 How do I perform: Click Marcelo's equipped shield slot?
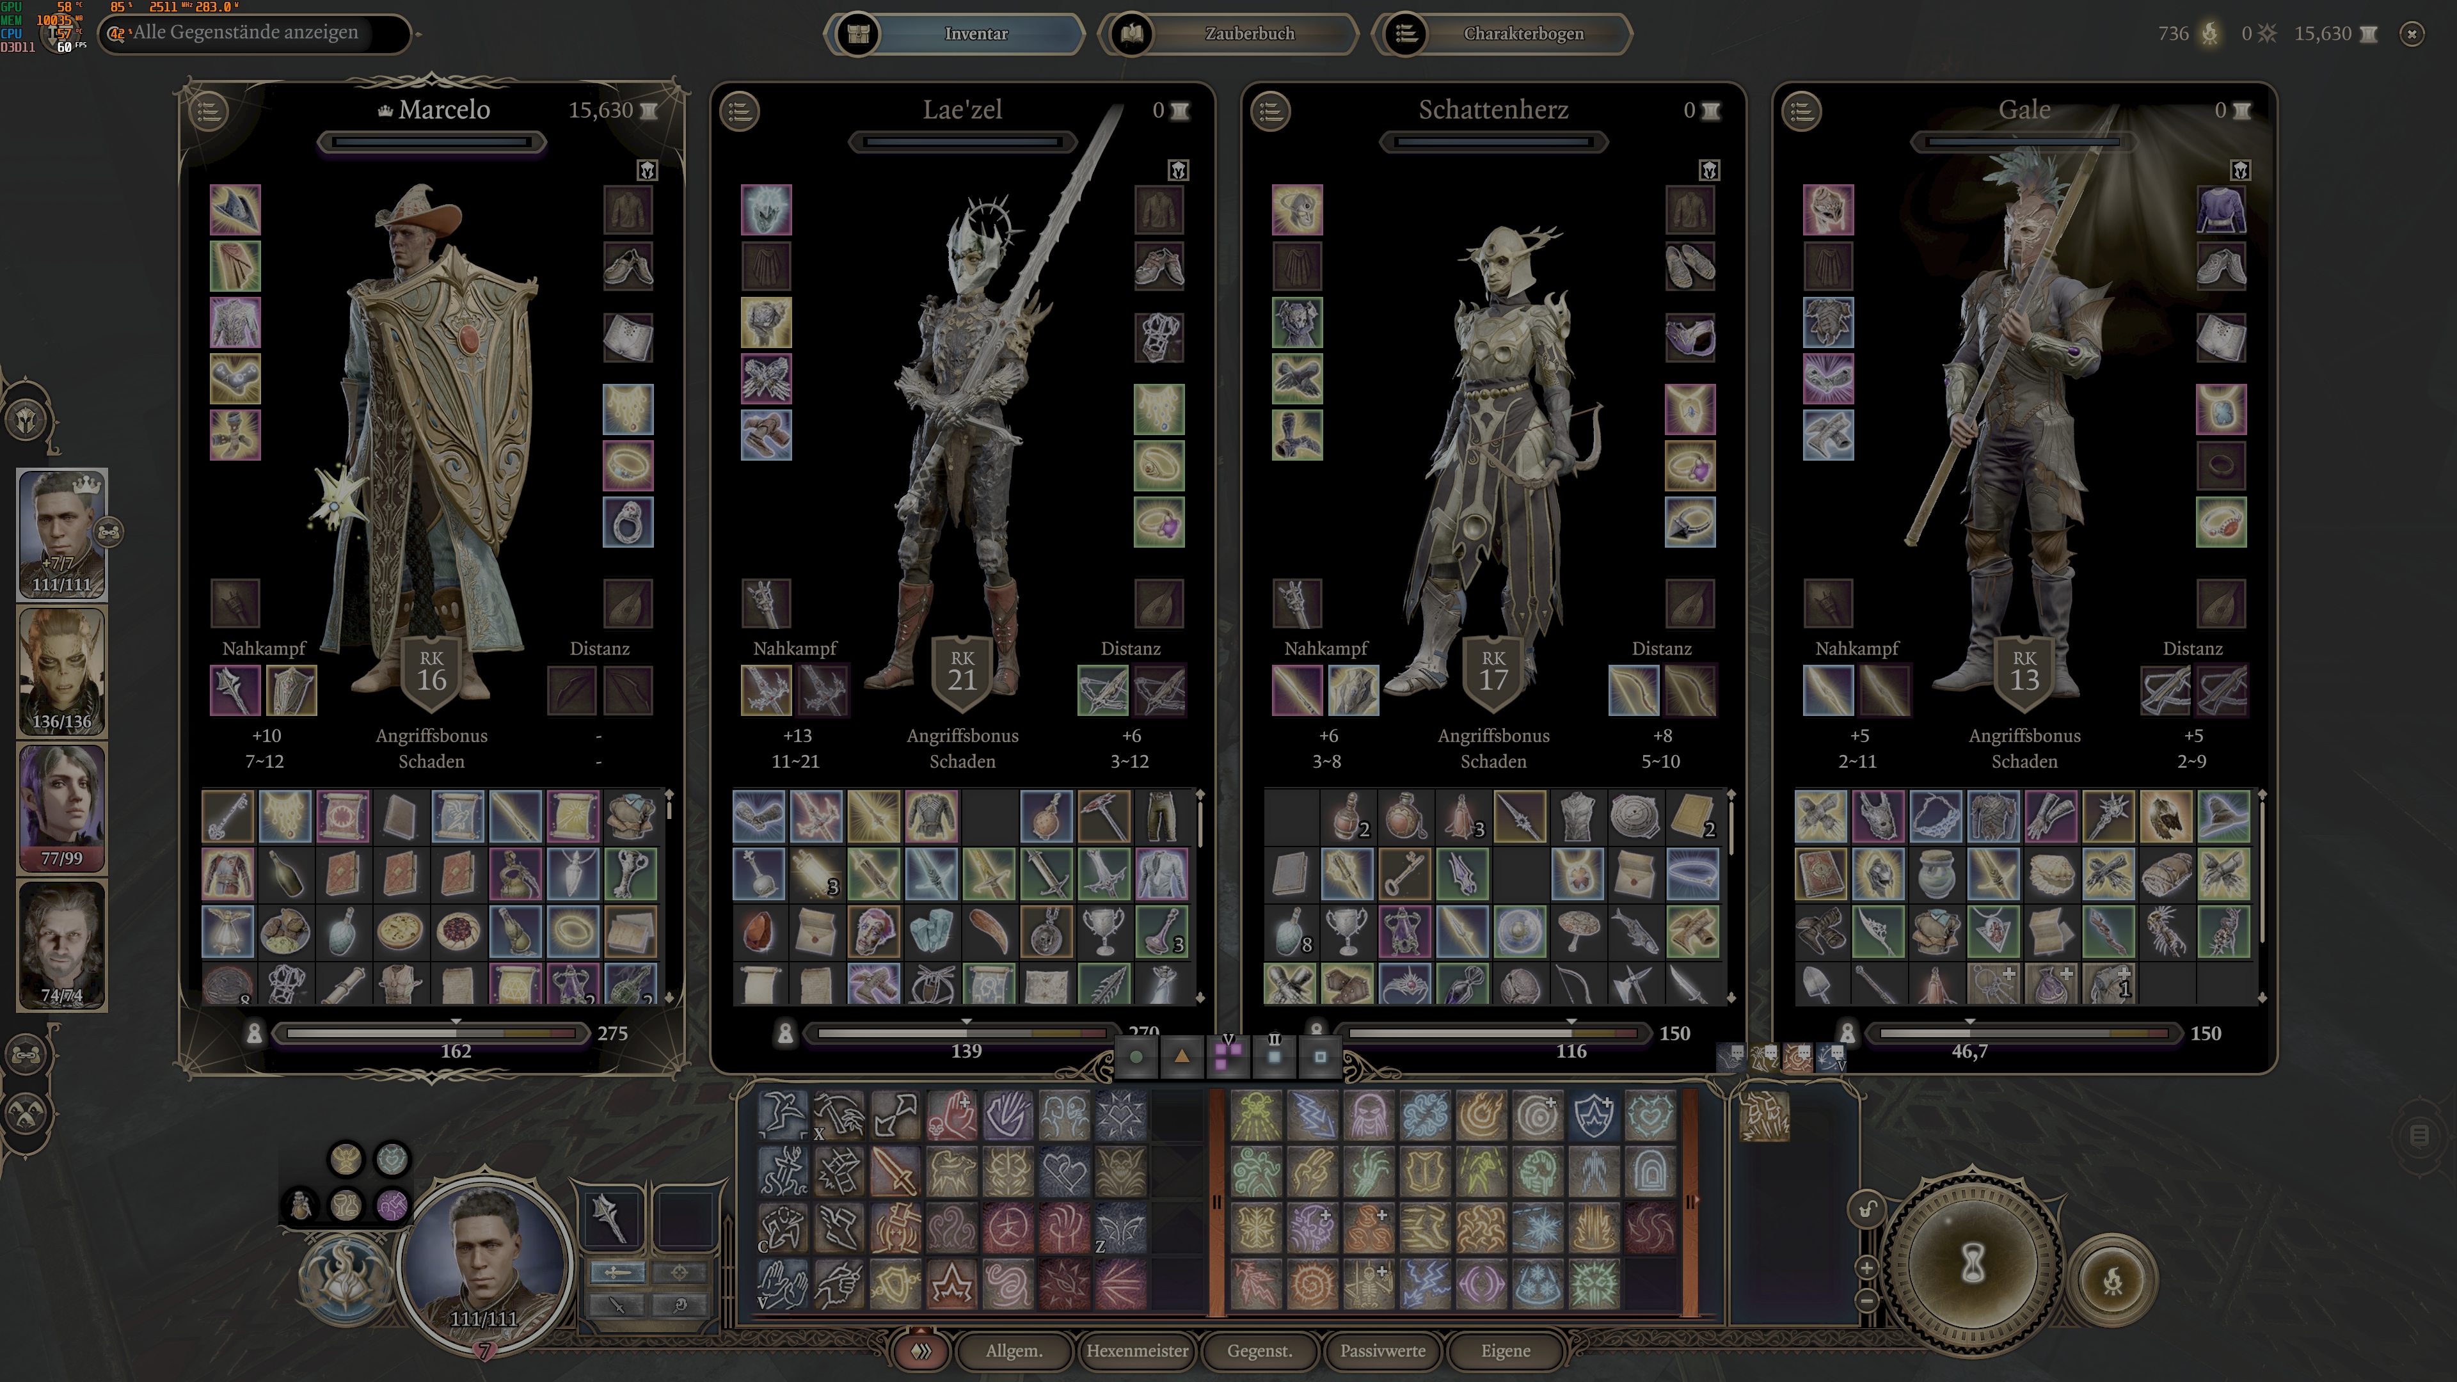coord(291,690)
